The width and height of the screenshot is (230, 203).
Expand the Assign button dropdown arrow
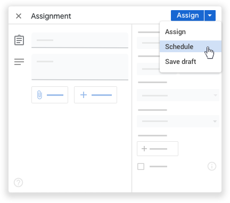(210, 15)
